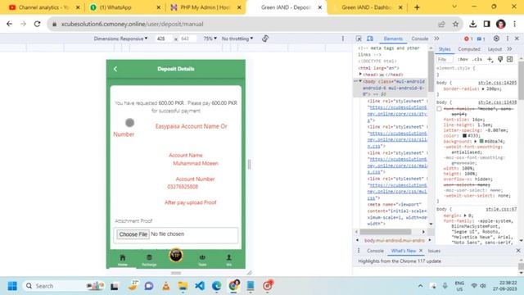
Task: Open the Windows Start button
Action: pos(12,286)
